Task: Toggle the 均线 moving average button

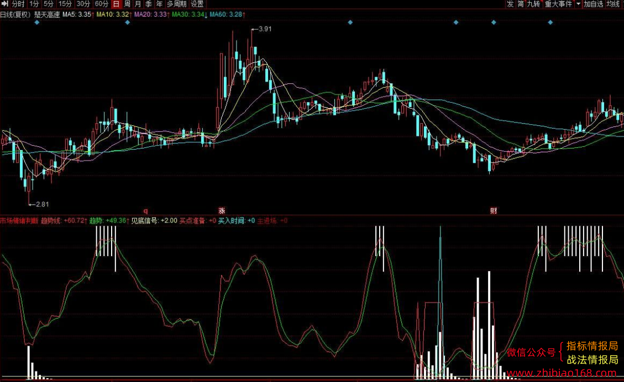Action: (x=613, y=4)
